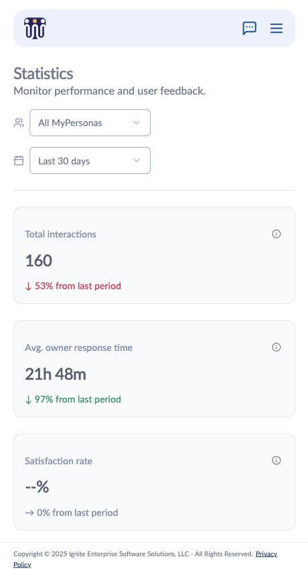This screenshot has height=569, width=308.
Task: Open the All MyPersonas dropdown
Action: coord(90,123)
